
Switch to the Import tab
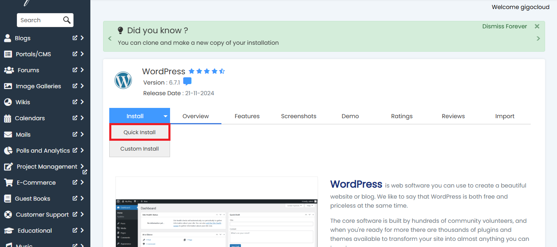(505, 116)
